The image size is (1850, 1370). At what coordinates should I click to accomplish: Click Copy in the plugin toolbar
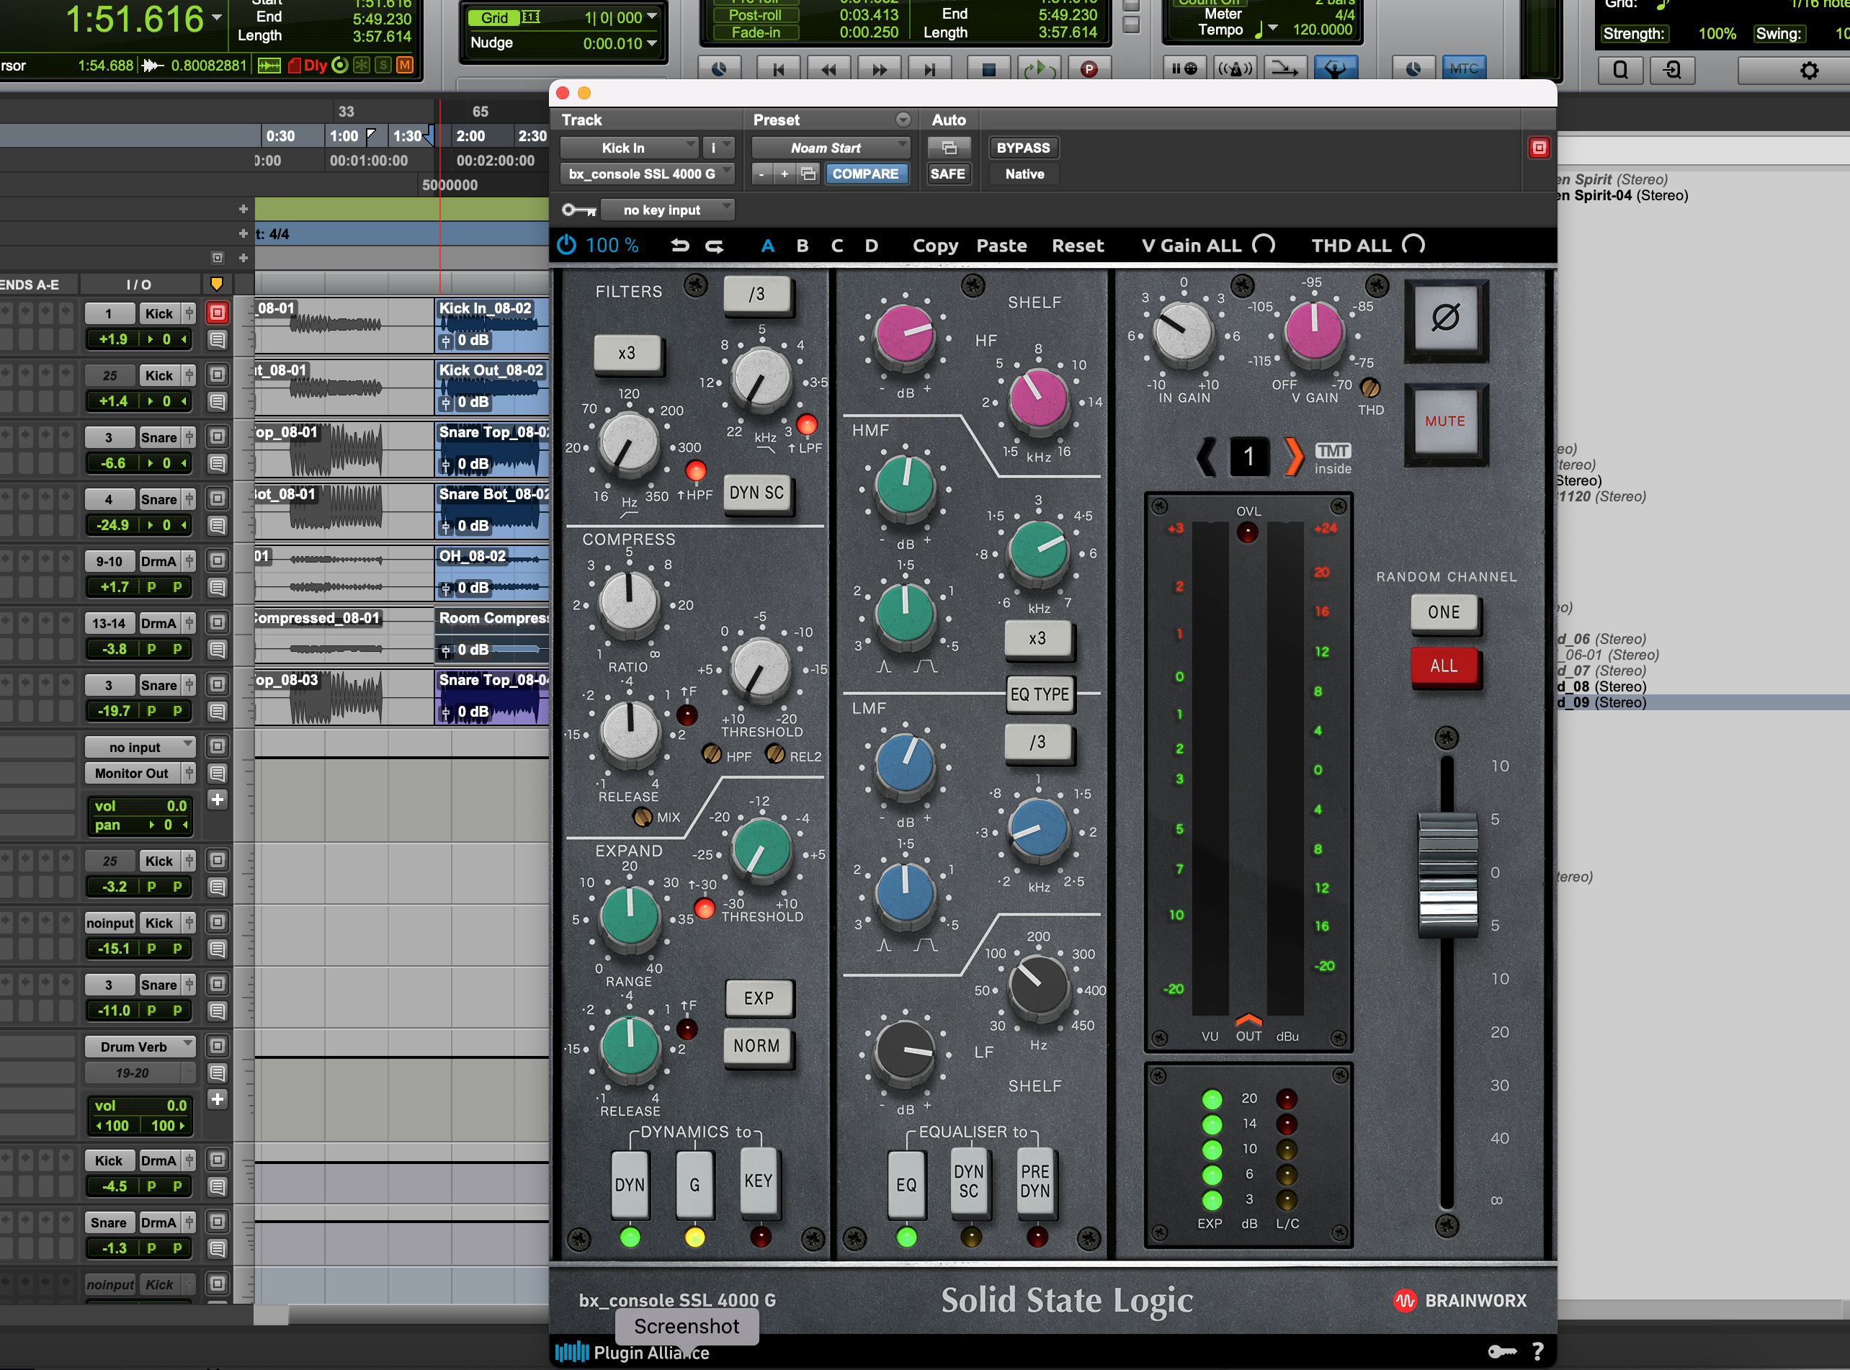935,246
